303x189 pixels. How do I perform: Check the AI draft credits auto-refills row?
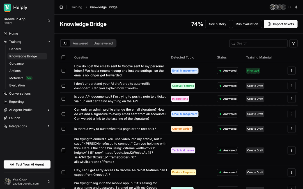(63, 86)
